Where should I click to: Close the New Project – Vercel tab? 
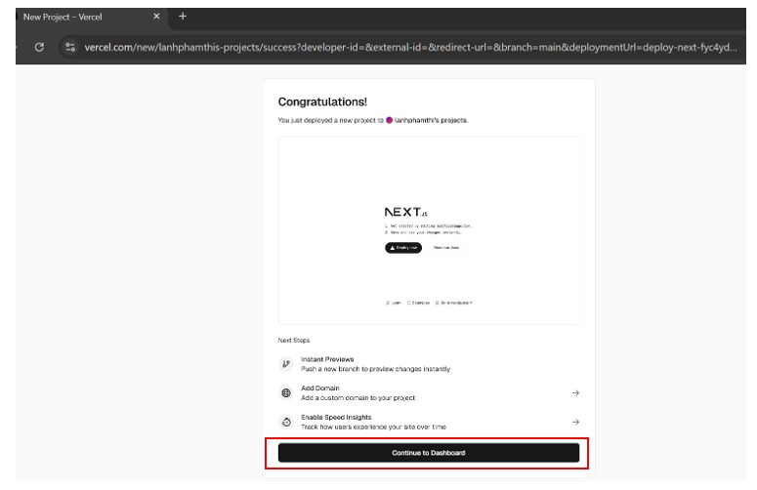point(156,17)
